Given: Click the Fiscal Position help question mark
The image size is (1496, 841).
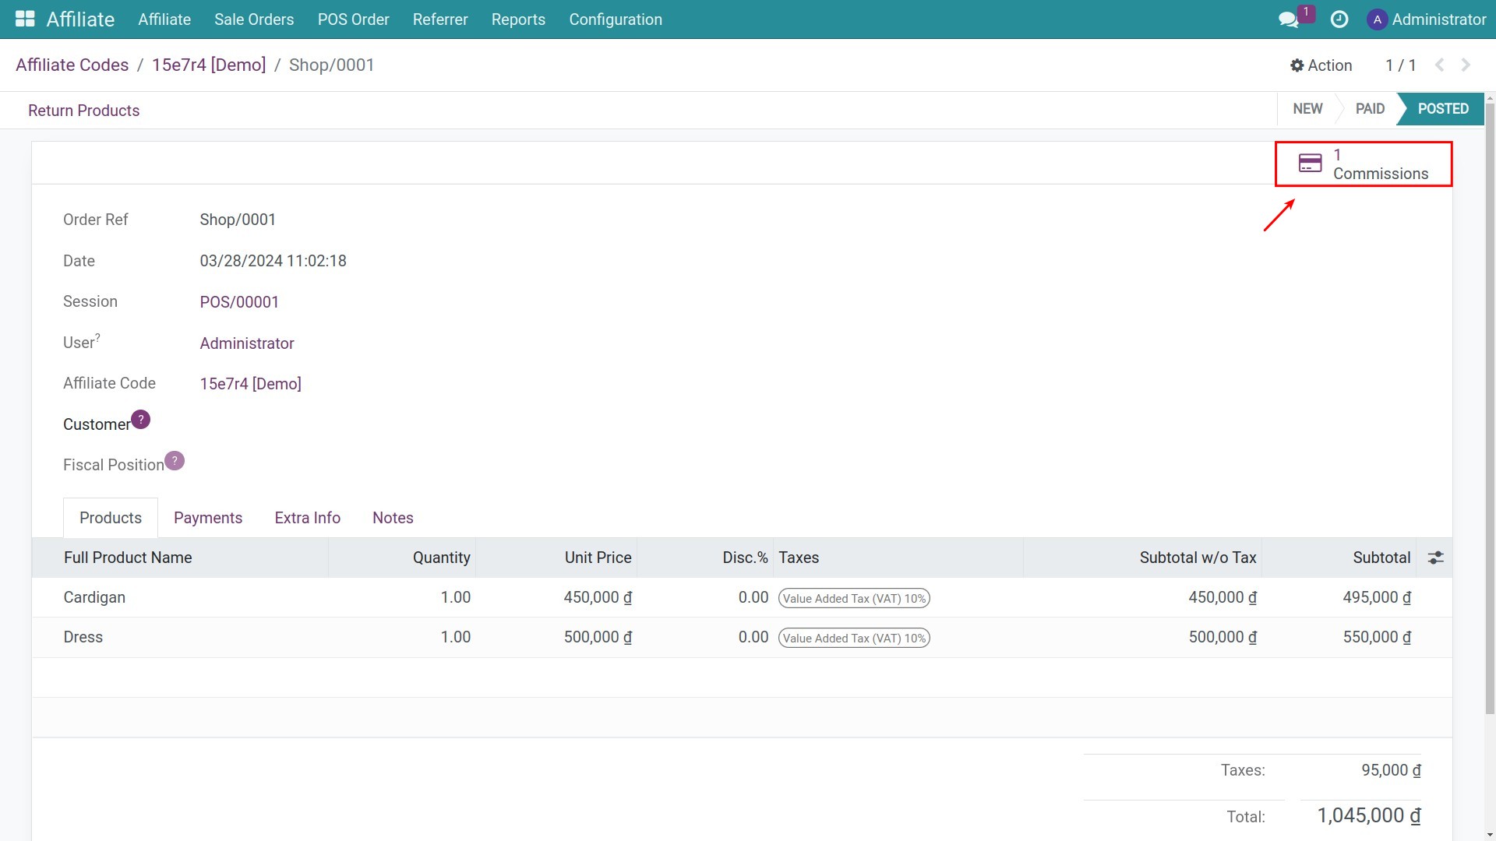Looking at the screenshot, I should [x=175, y=460].
